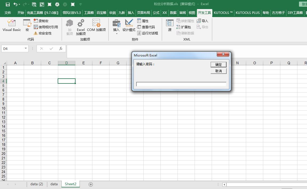This screenshot has width=307, height=189.
Task: Open the Customize Quick Access Toolbar dropdown
Action: point(80,4)
